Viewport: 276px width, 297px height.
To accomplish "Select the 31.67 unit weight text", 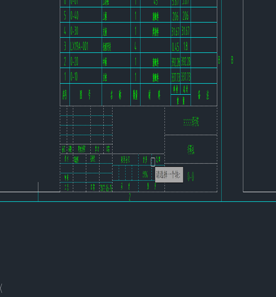I will [x=176, y=31].
